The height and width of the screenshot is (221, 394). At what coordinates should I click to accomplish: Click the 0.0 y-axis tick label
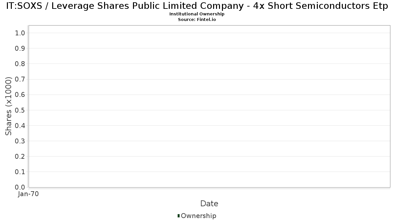click(20, 187)
